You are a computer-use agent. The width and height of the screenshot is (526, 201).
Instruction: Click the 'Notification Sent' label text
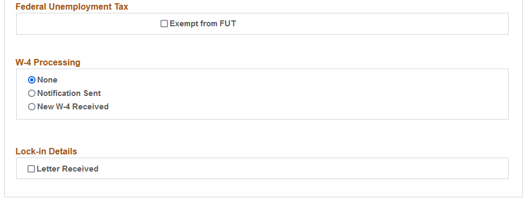[69, 93]
